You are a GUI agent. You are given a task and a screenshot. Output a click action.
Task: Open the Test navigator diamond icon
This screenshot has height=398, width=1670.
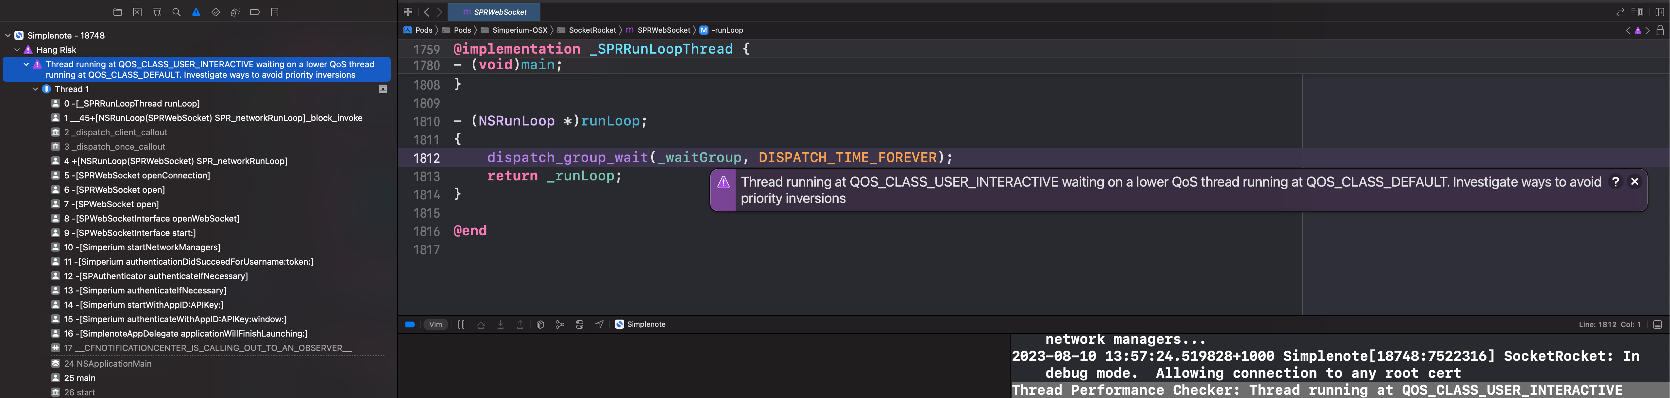pos(215,12)
